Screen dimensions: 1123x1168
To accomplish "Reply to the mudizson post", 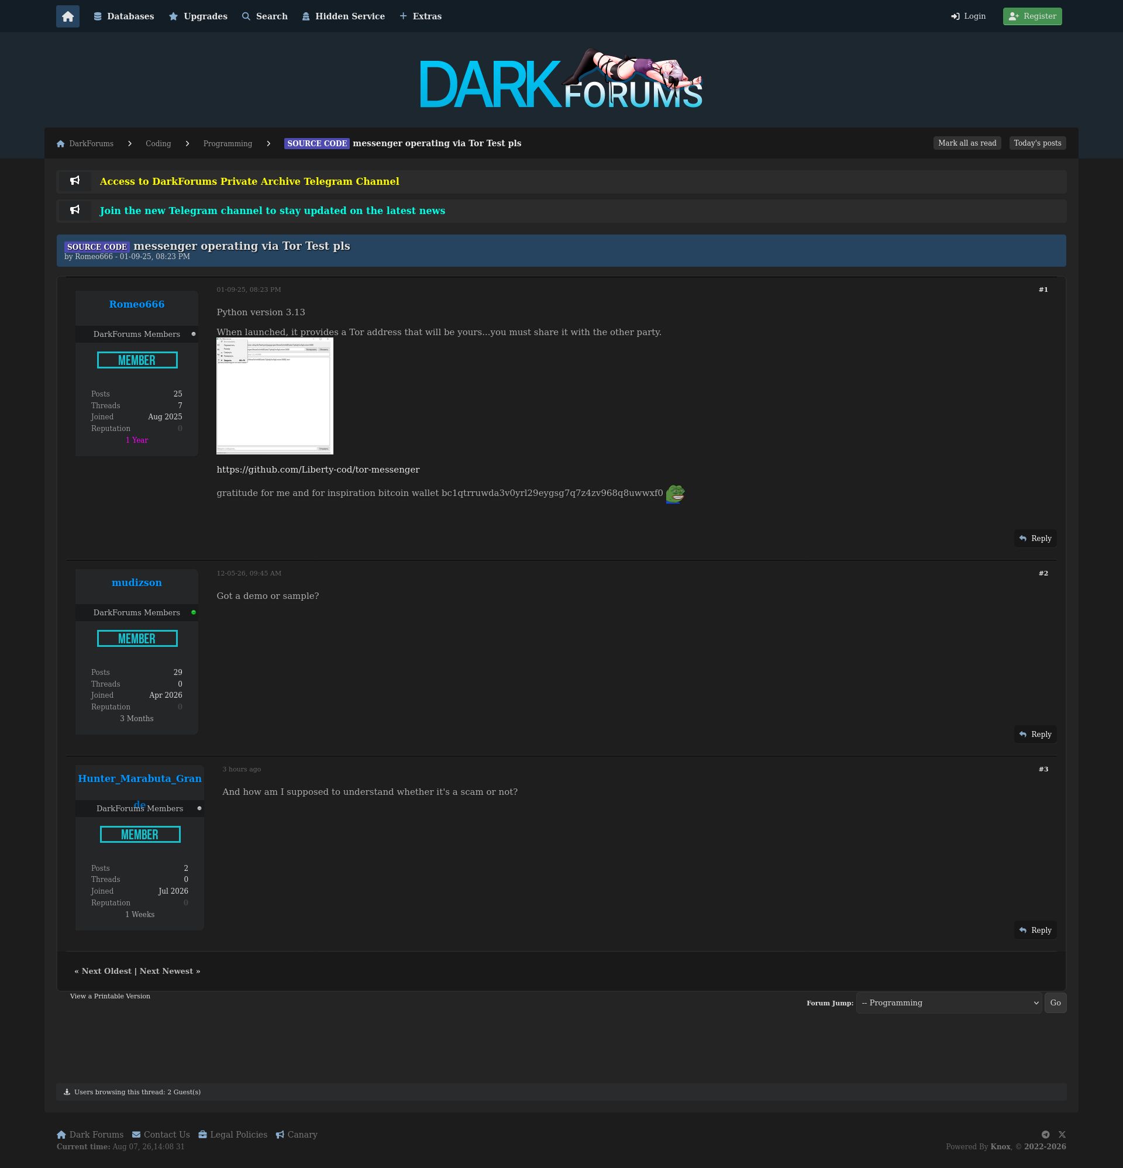I will (1035, 734).
